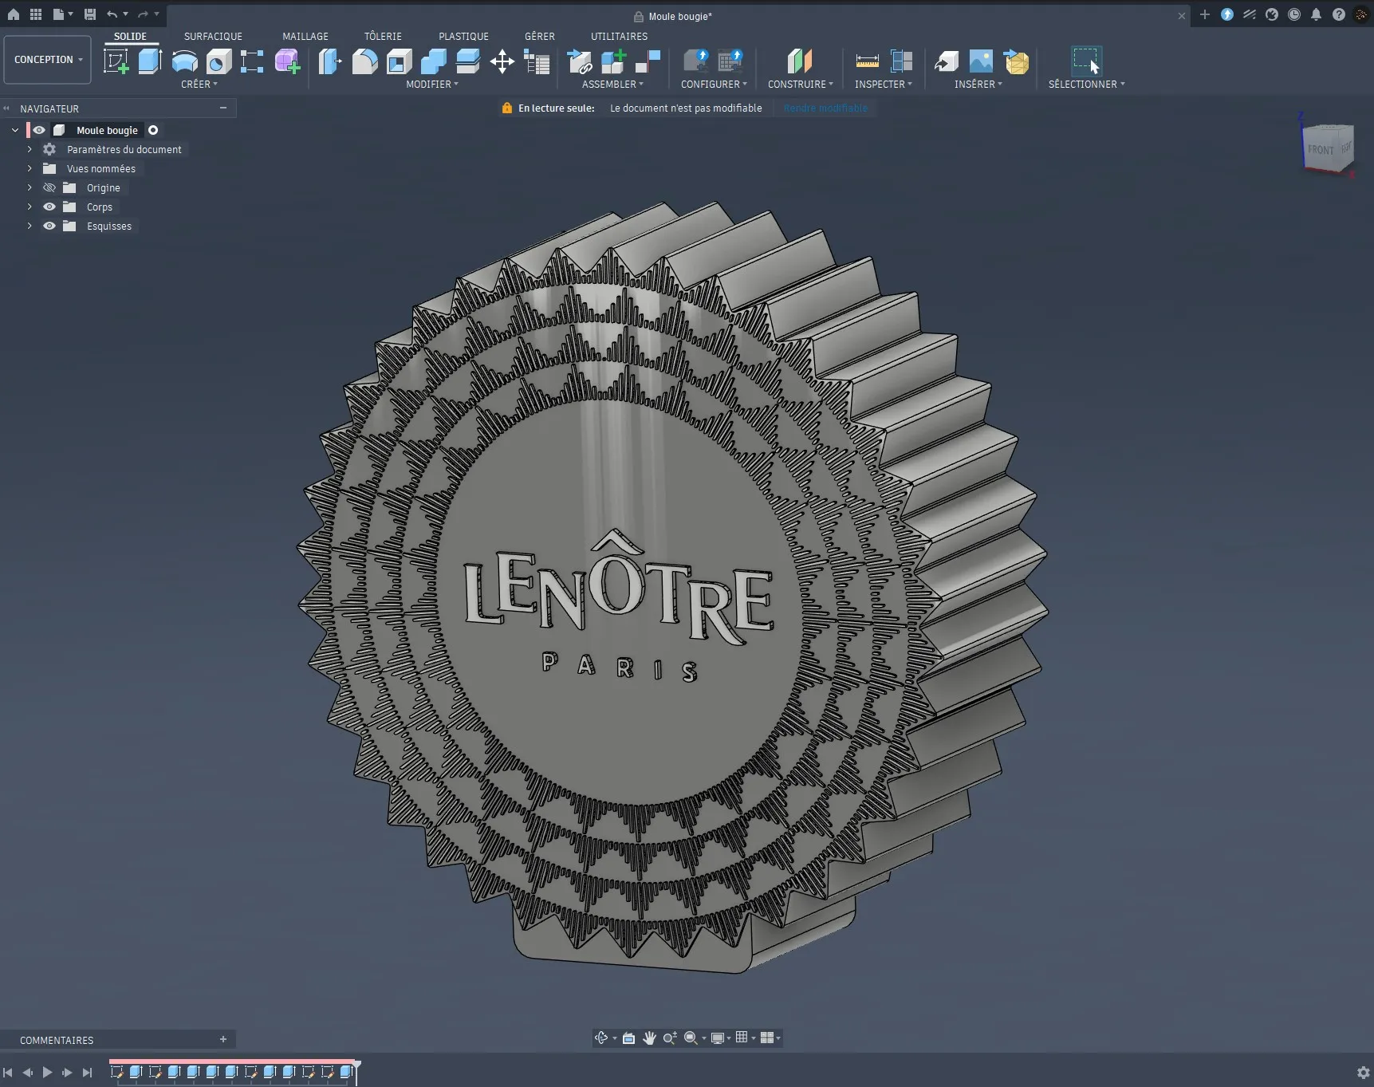The width and height of the screenshot is (1374, 1087).
Task: Toggle the Moule bougie activate radio button
Action: tap(153, 130)
